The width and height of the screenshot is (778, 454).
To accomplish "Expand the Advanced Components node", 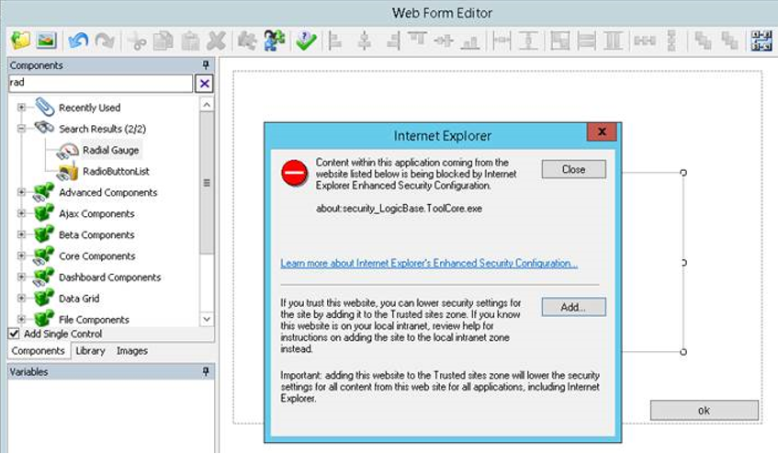I will [x=21, y=192].
